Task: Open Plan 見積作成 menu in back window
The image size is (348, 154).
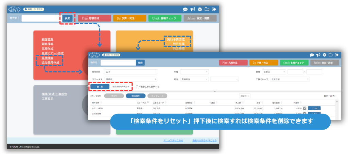Action: tap(94, 18)
